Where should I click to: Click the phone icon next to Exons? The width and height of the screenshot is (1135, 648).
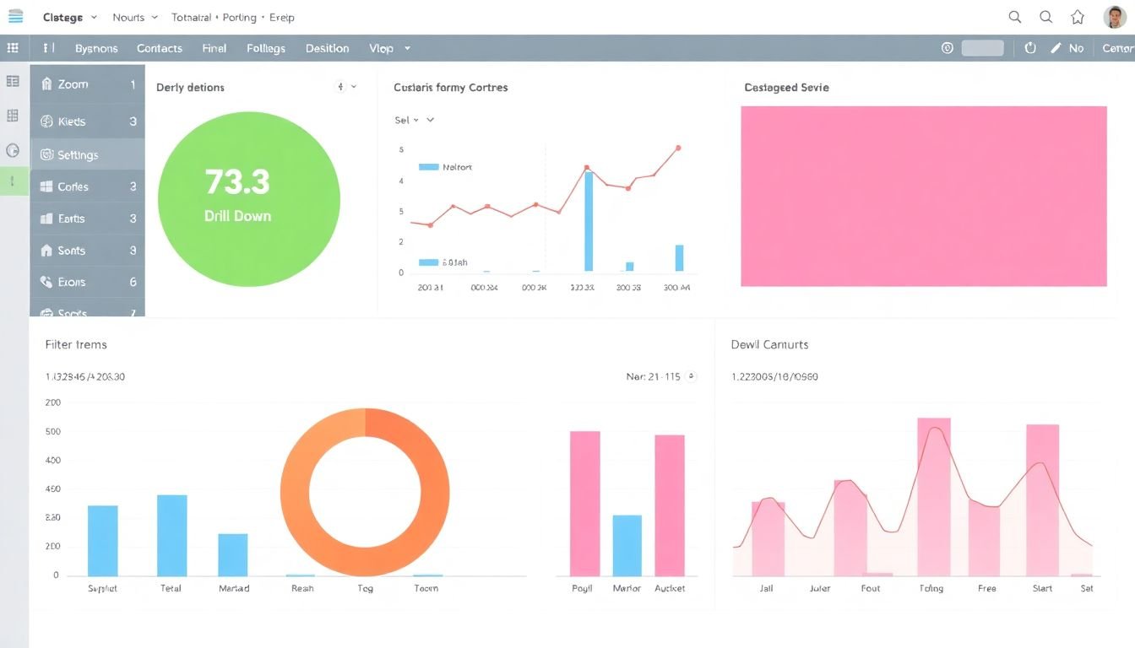46,282
